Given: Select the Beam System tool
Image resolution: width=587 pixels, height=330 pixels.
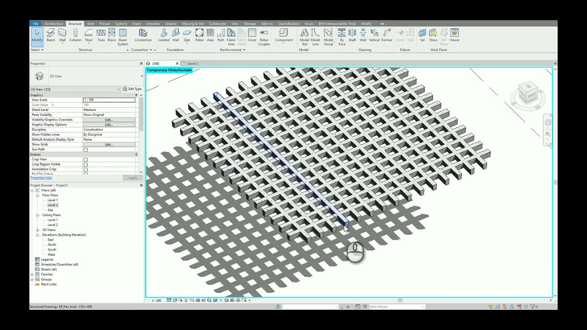Looking at the screenshot, I should (123, 37).
